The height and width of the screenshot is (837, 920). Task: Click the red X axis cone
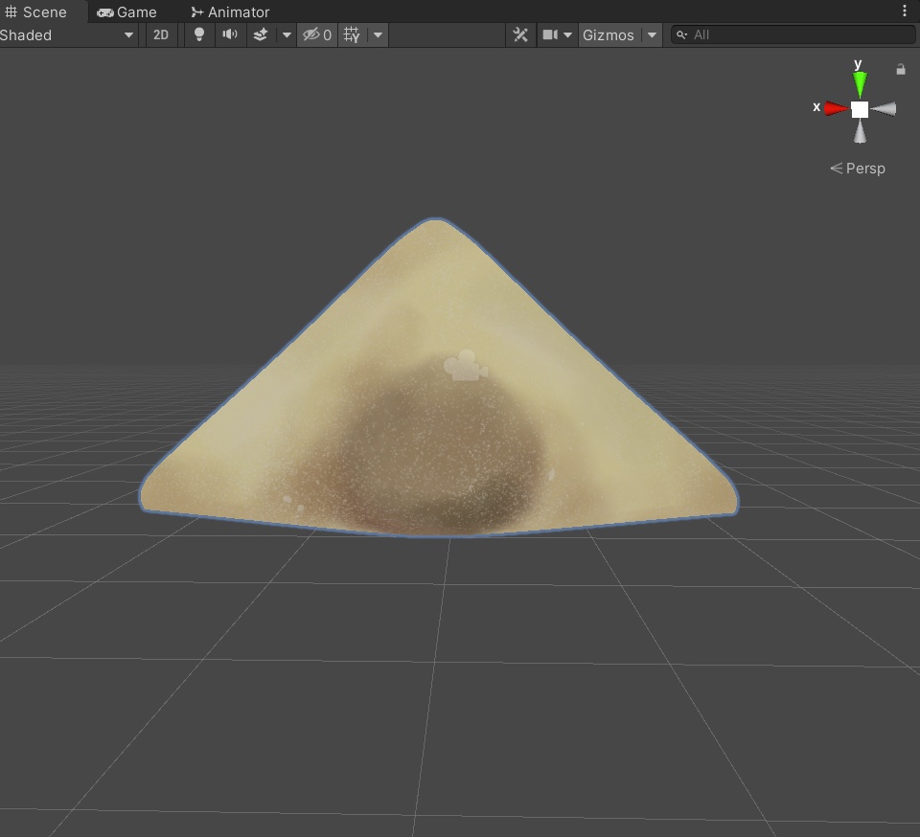coord(836,108)
